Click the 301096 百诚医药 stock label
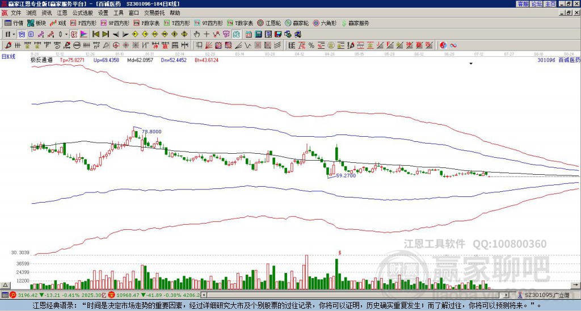The width and height of the screenshot is (581, 311). pos(558,60)
